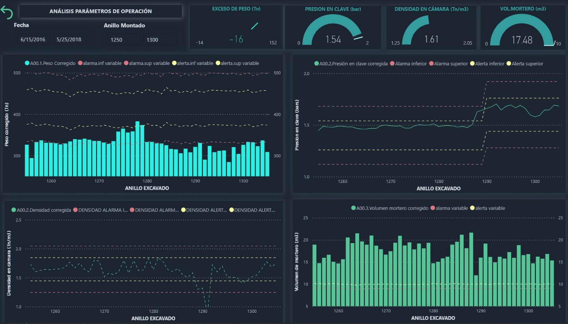Click the alerta.sup variable legend entry
This screenshot has width=568, height=324.
pyautogui.click(x=237, y=63)
